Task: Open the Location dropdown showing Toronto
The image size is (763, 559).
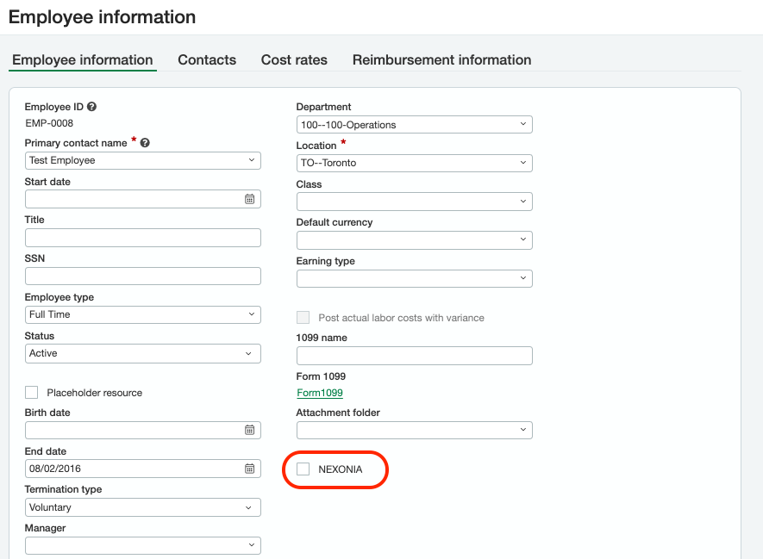Action: [x=414, y=163]
